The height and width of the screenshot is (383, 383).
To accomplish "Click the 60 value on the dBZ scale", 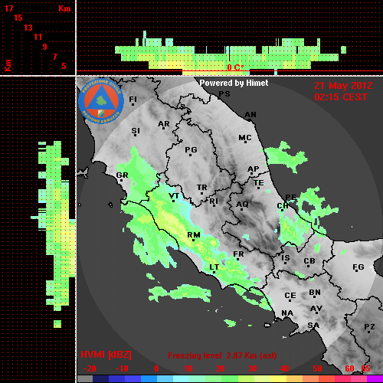I will coord(349,368).
